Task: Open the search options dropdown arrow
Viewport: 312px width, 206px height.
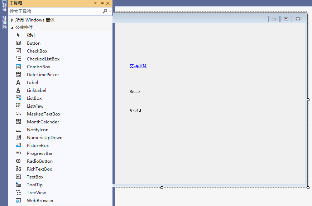Action: 110,11
